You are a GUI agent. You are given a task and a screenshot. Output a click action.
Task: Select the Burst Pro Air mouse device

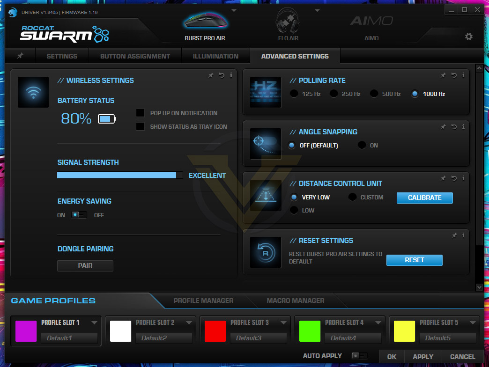coord(205,26)
